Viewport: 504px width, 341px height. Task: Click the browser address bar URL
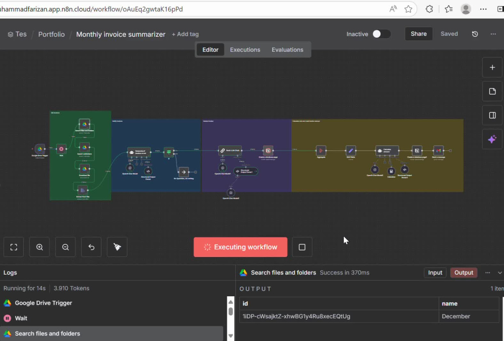92,9
